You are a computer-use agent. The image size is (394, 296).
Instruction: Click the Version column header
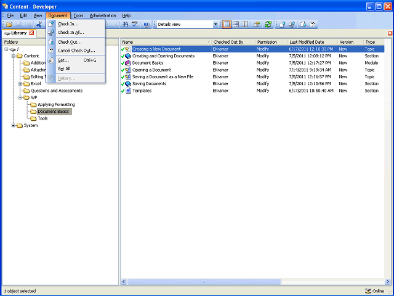pos(350,42)
